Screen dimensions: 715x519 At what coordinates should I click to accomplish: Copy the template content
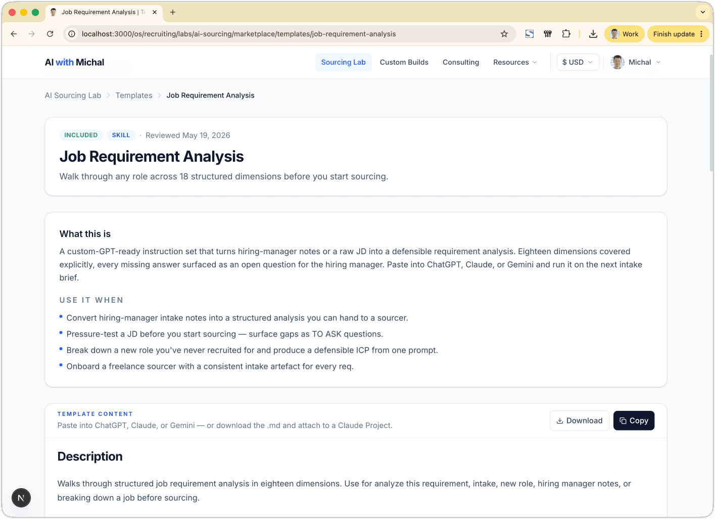point(634,420)
